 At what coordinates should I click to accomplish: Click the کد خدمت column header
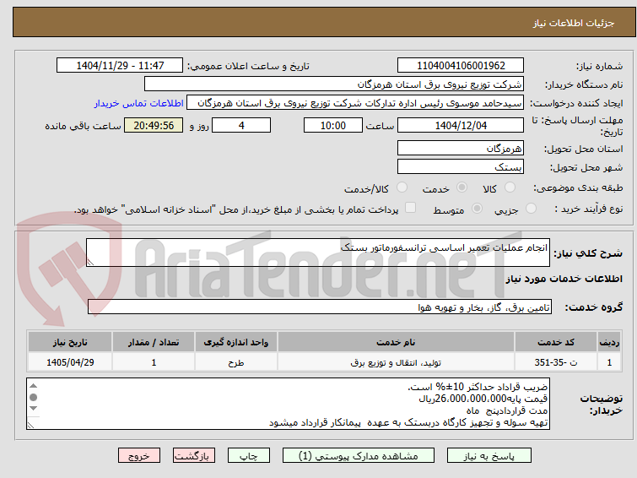click(555, 342)
